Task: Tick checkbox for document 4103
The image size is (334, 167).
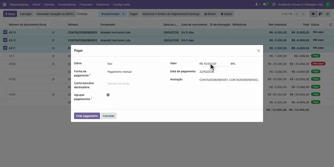Action: pyautogui.click(x=5, y=64)
